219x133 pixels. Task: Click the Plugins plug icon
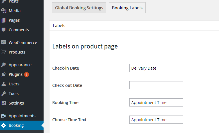point(4,74)
